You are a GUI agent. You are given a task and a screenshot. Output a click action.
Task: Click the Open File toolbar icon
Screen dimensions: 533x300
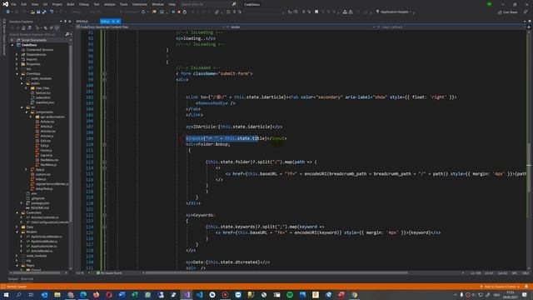coord(32,12)
